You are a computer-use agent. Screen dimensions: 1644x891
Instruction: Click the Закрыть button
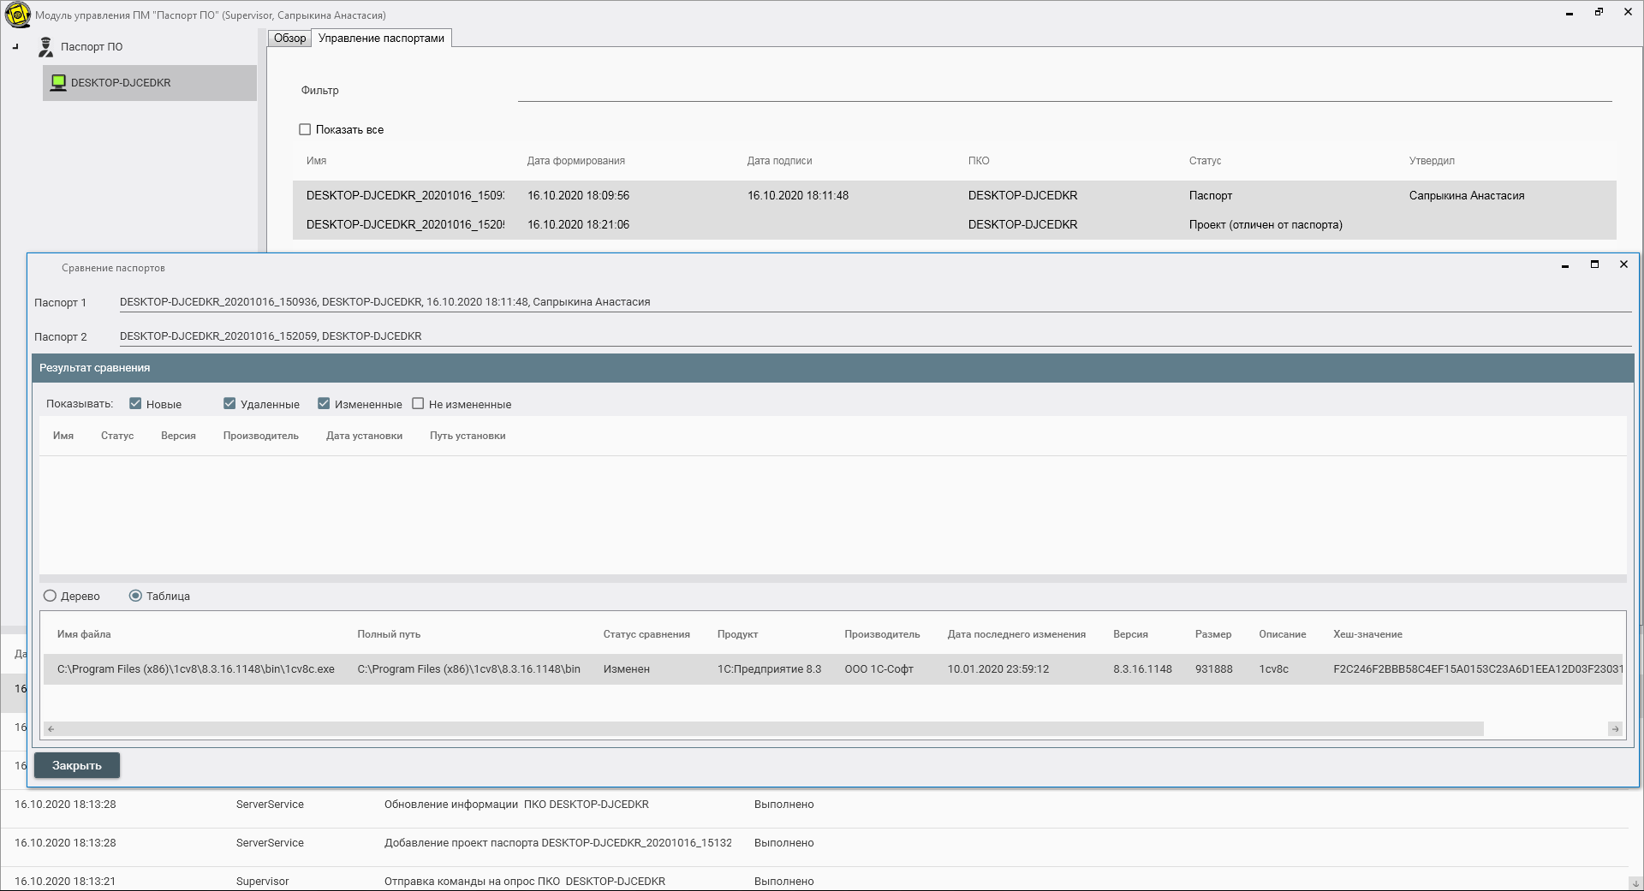[77, 765]
